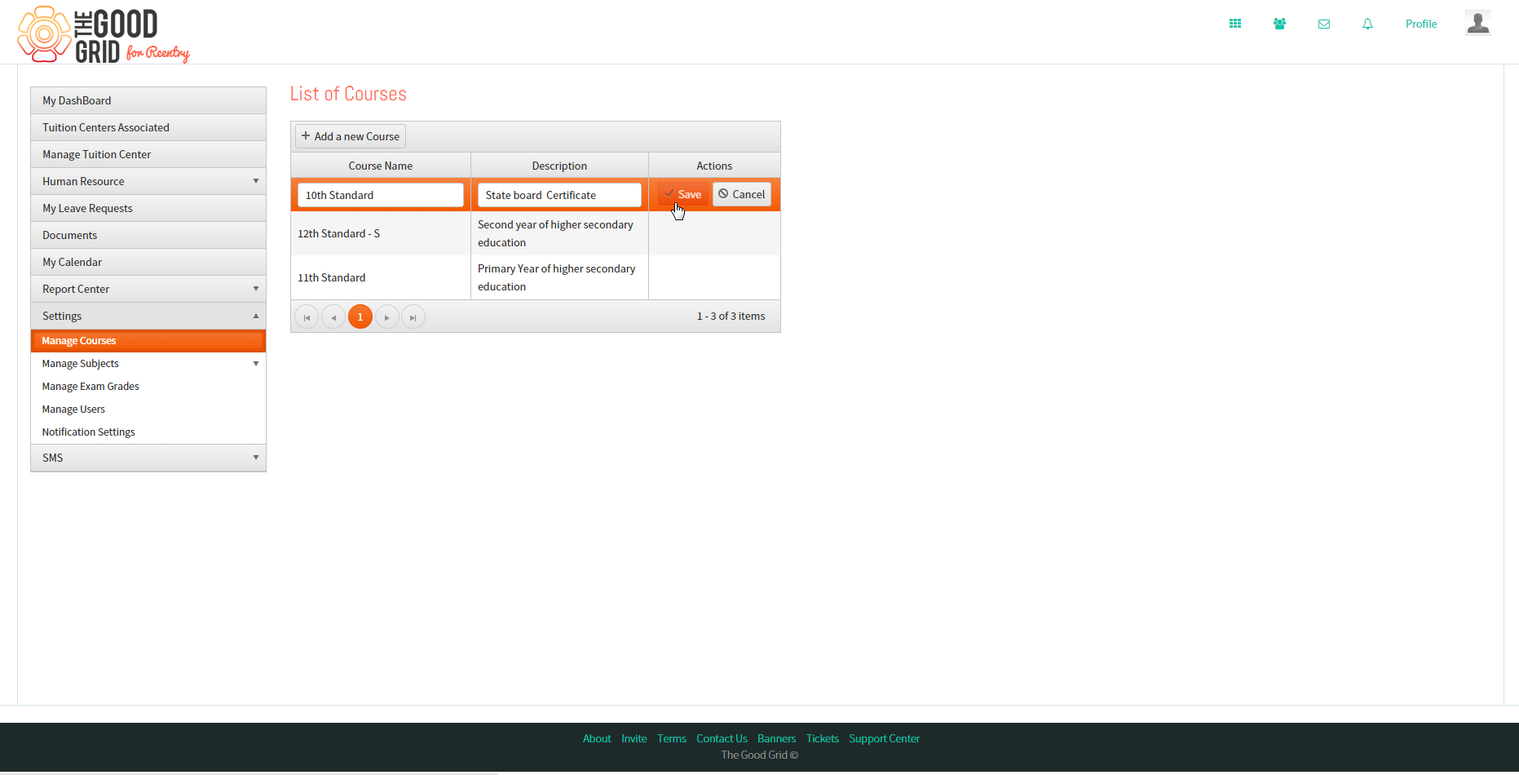Click The Good Grid logo
Screen dimensions: 1519x775
104,34
